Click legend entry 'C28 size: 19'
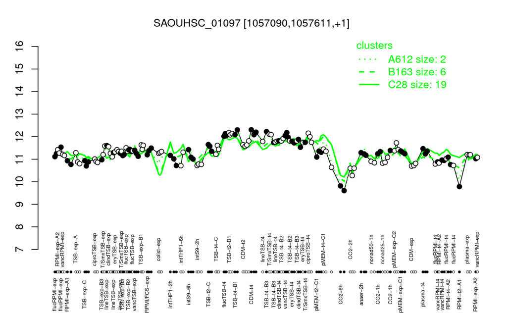This screenshot has width=507, height=317. pyautogui.click(x=417, y=85)
